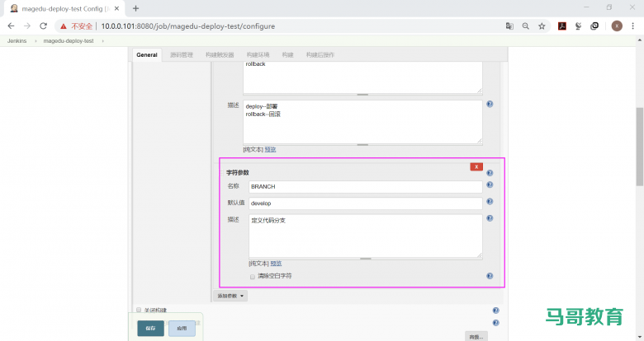Click into the 默认值 develop input field
644x341 pixels.
click(x=365, y=203)
